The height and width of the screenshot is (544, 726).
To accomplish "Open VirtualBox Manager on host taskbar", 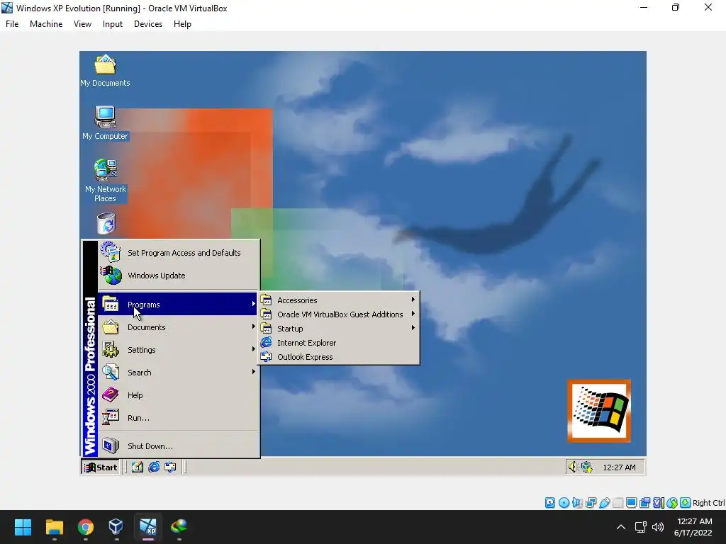I will point(116,527).
